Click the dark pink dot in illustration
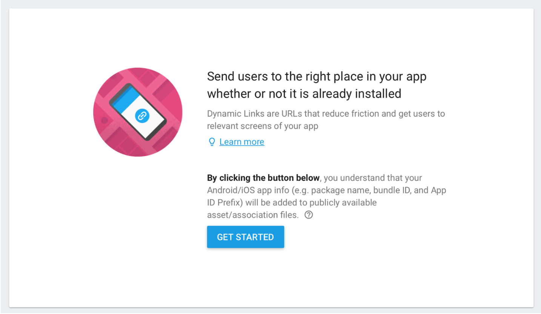This screenshot has width=541, height=314. pyautogui.click(x=105, y=120)
